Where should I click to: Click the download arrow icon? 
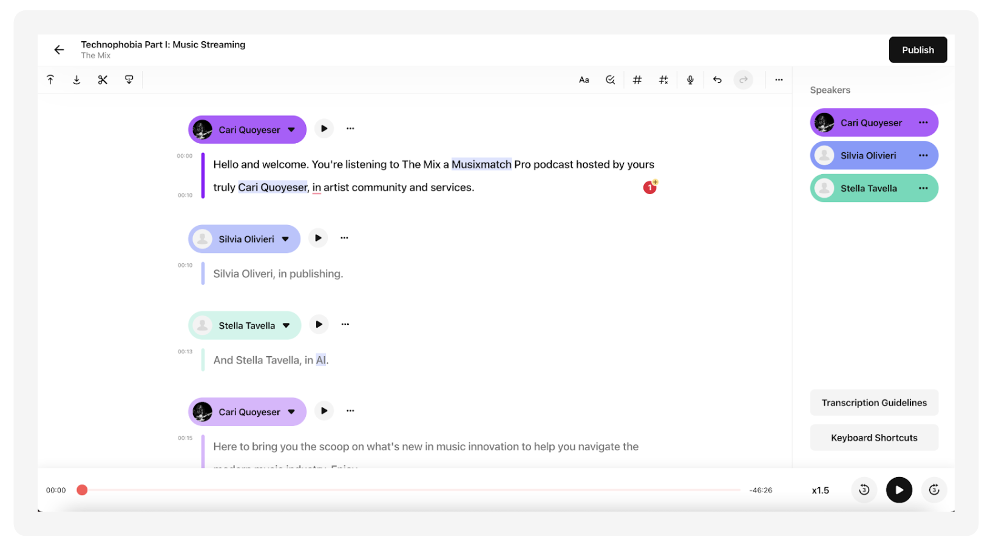[76, 79]
